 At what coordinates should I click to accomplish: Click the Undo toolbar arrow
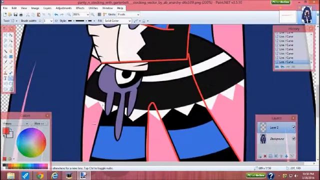point(56,14)
